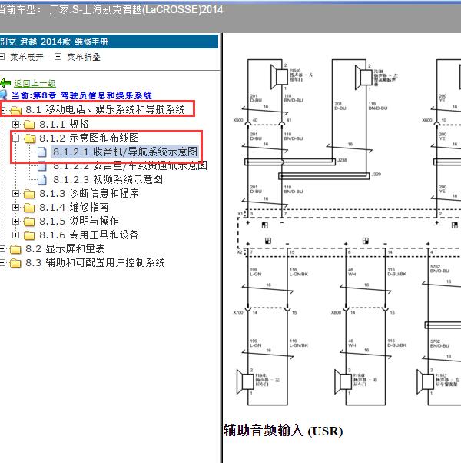Select 8.1.1 规格 folder label
Viewport: 461px width, 463px height.
64,124
